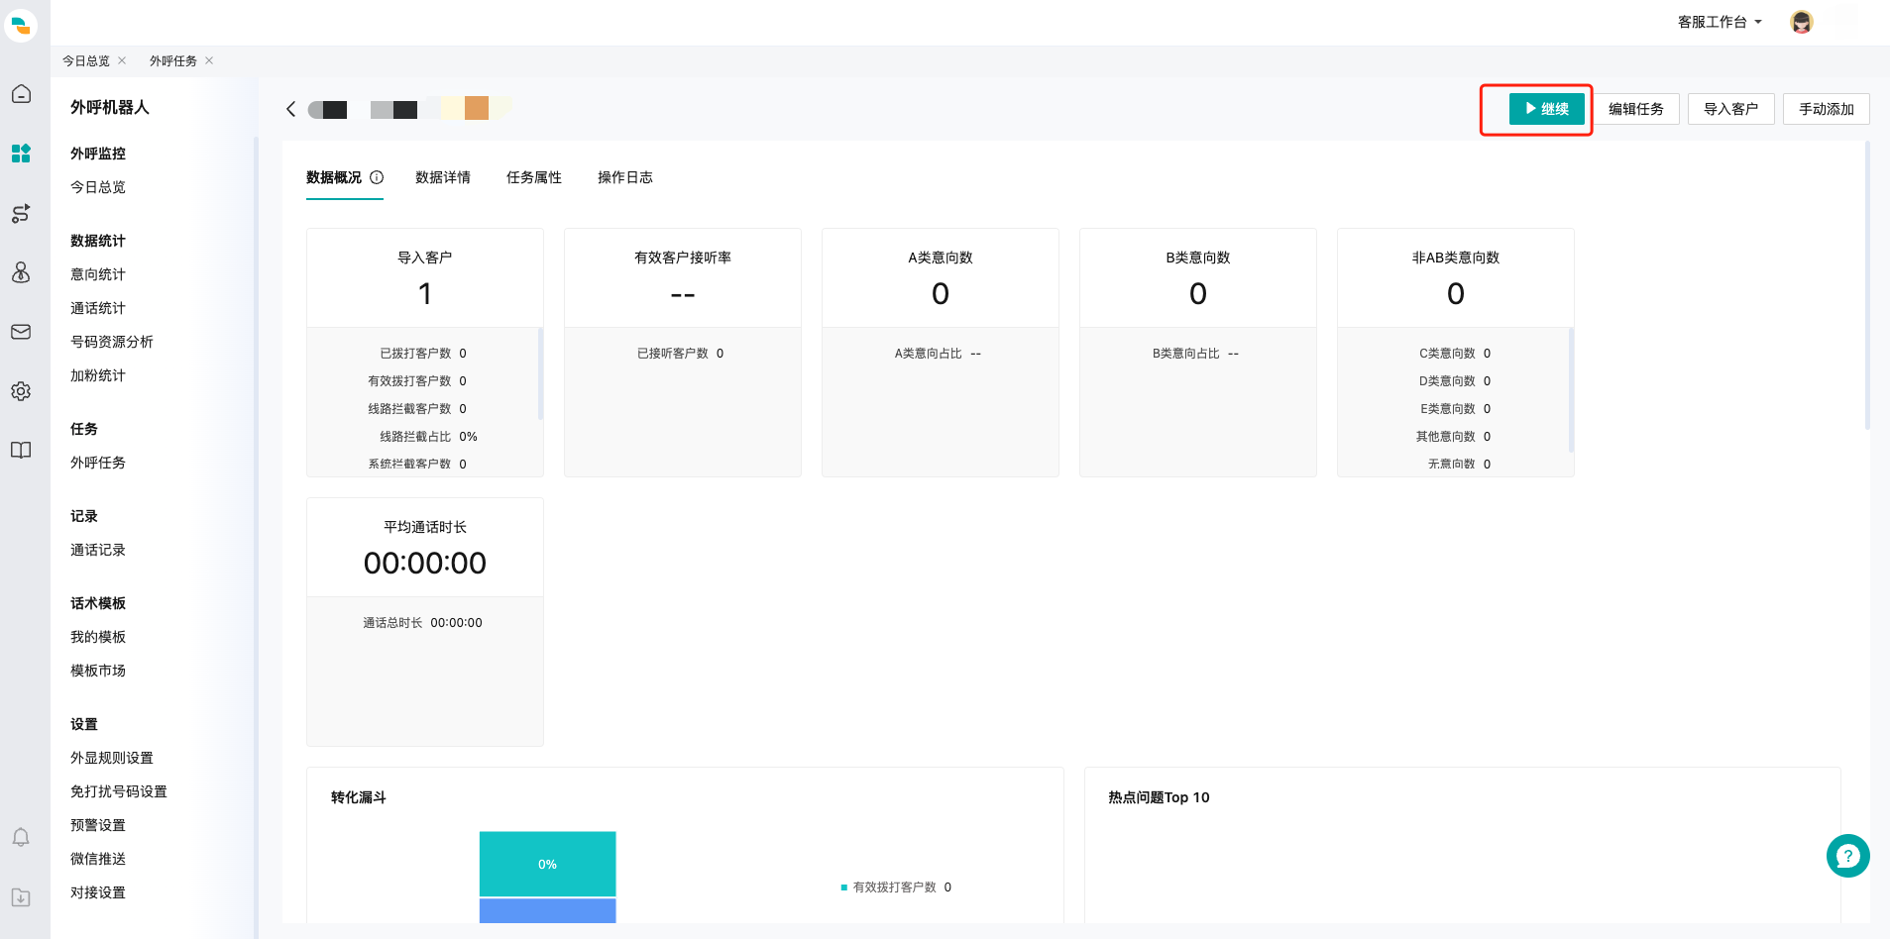
Task: Click the scrollbar inside 导入客户 card
Action: [x=540, y=374]
